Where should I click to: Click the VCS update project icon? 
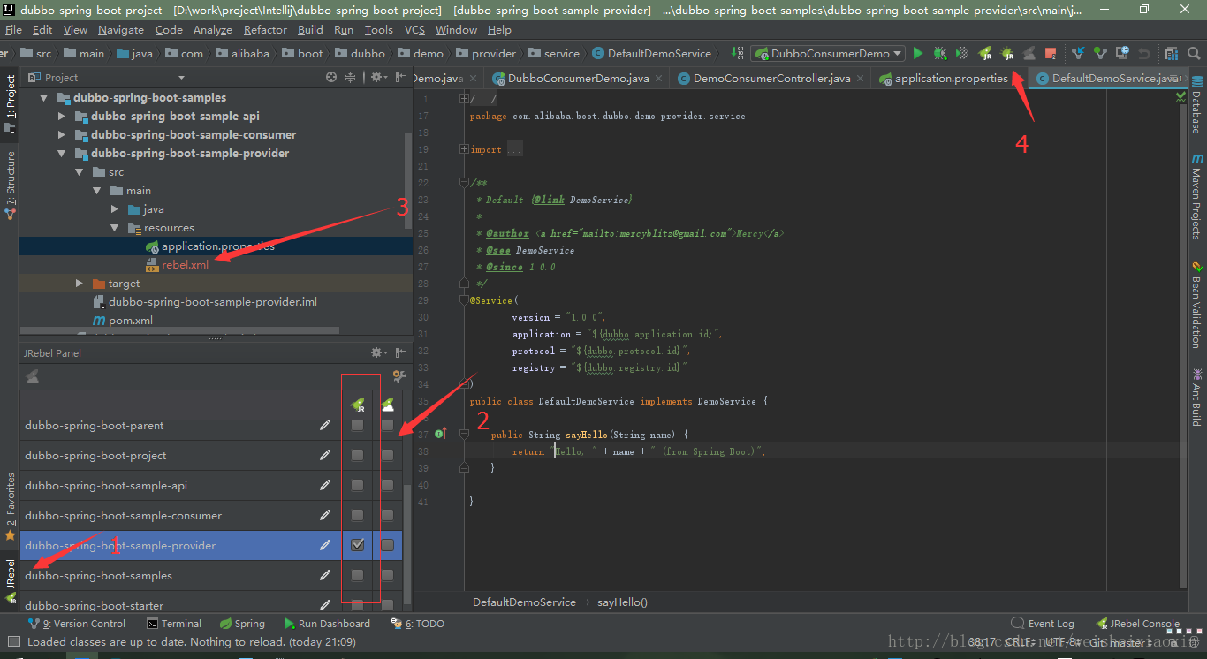point(1079,53)
